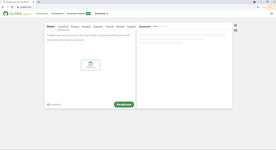The height and width of the screenshot is (150, 276).
Task: Open a new browser tab
Action: pyautogui.click(x=39, y=2)
